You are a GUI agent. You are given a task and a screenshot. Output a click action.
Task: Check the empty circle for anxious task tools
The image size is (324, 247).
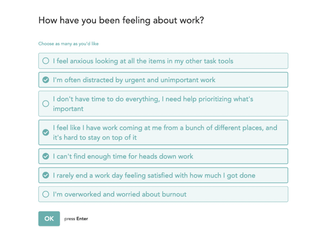46,61
